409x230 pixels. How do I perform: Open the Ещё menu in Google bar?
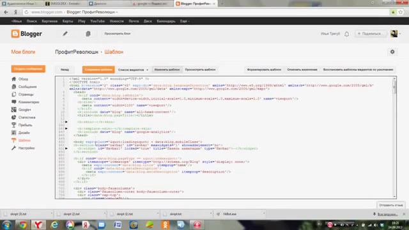(x=185, y=21)
